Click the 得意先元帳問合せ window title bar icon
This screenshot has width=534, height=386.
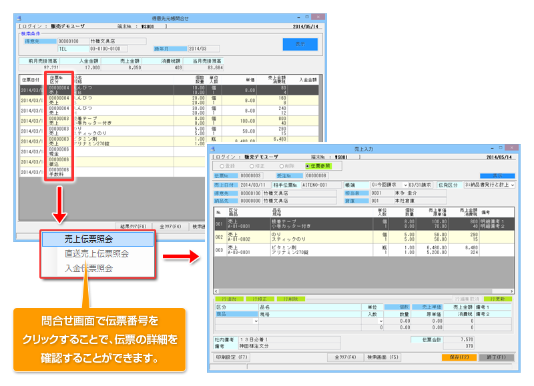tap(19, 18)
